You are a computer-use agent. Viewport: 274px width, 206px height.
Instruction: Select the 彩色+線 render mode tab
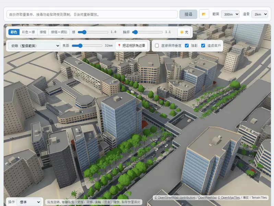(x=28, y=32)
